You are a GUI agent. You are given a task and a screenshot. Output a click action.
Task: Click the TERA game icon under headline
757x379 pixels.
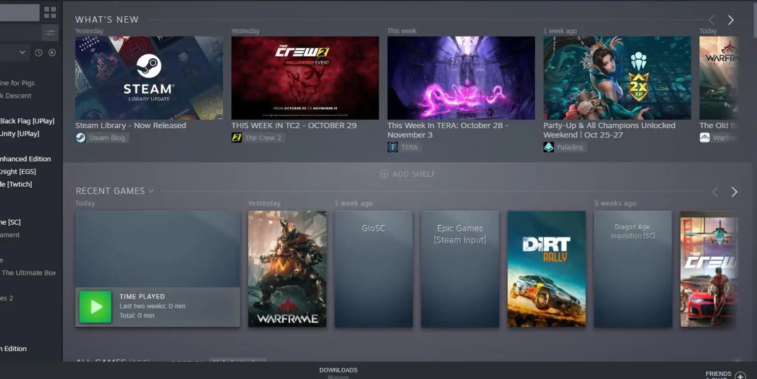pyautogui.click(x=392, y=147)
